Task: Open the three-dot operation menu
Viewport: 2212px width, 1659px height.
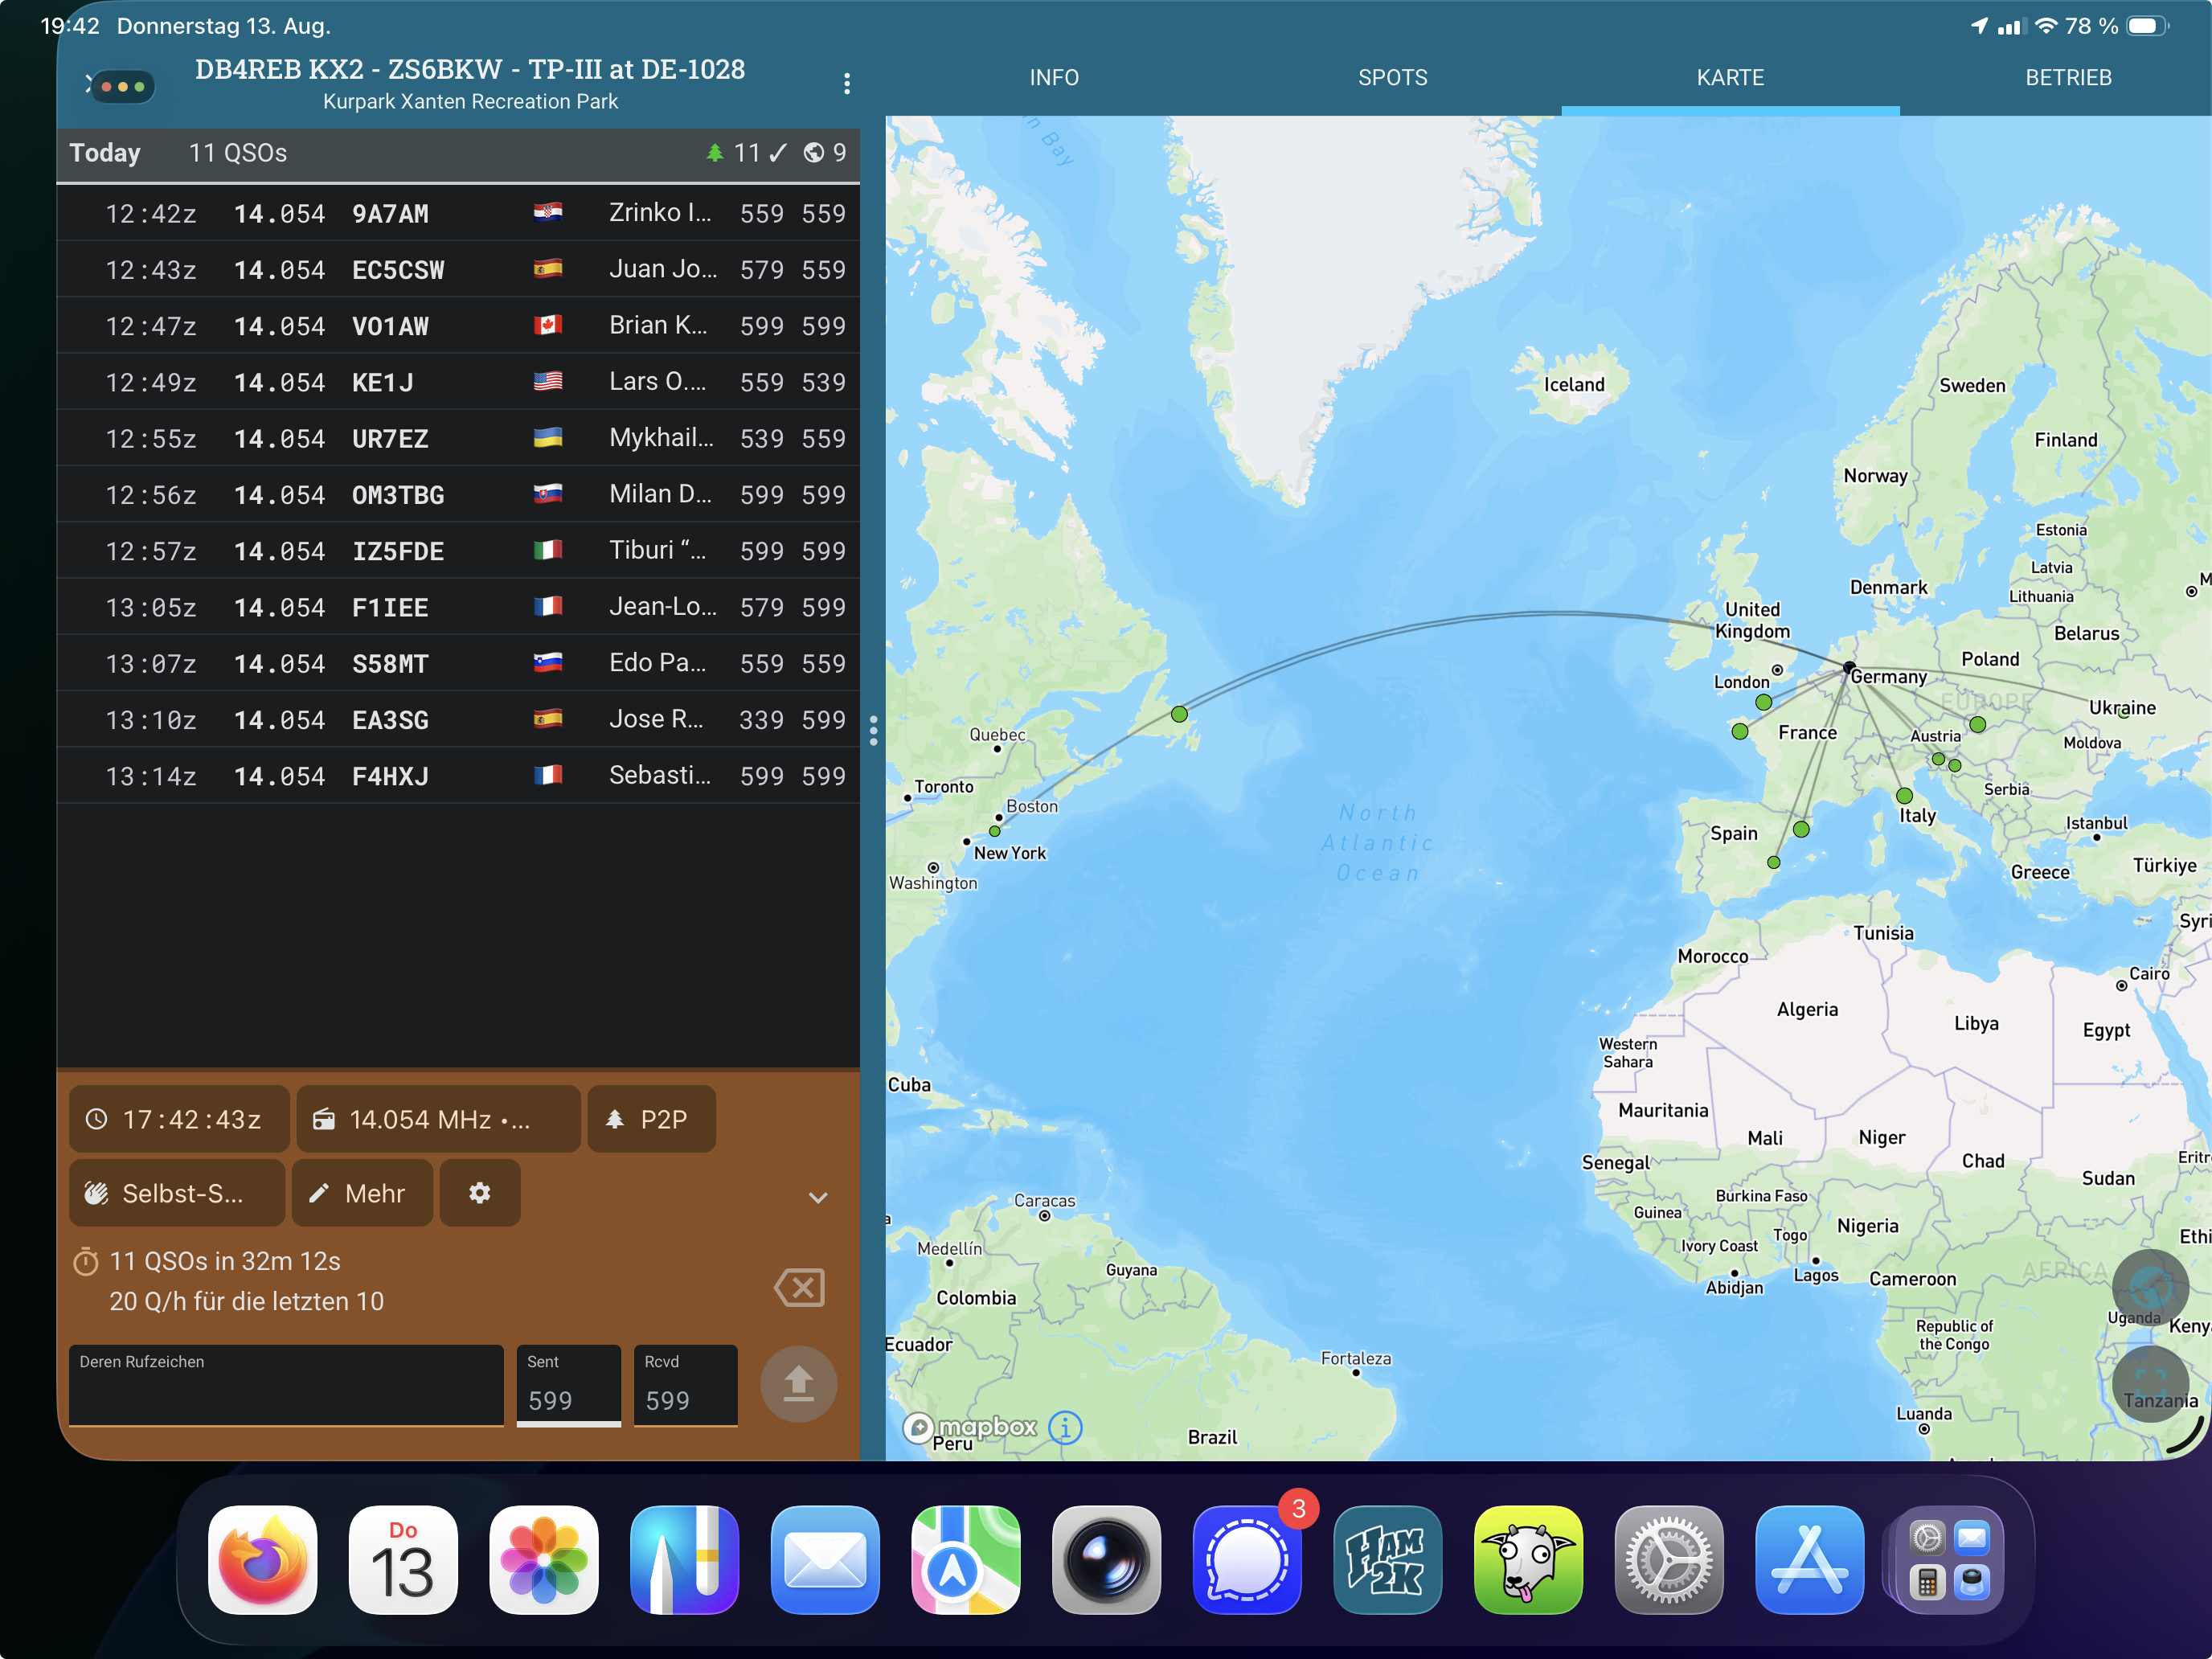Action: click(847, 84)
